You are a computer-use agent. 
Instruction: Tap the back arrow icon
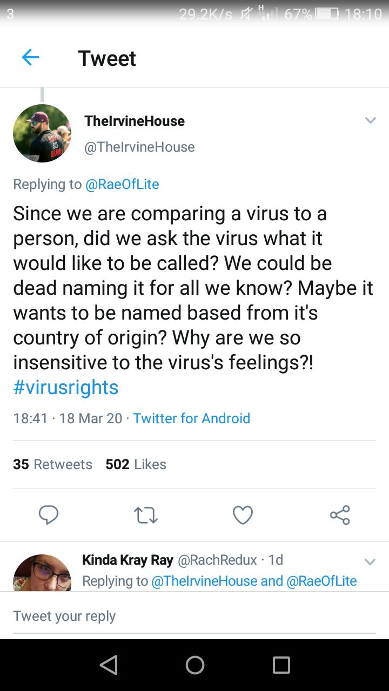click(x=30, y=58)
